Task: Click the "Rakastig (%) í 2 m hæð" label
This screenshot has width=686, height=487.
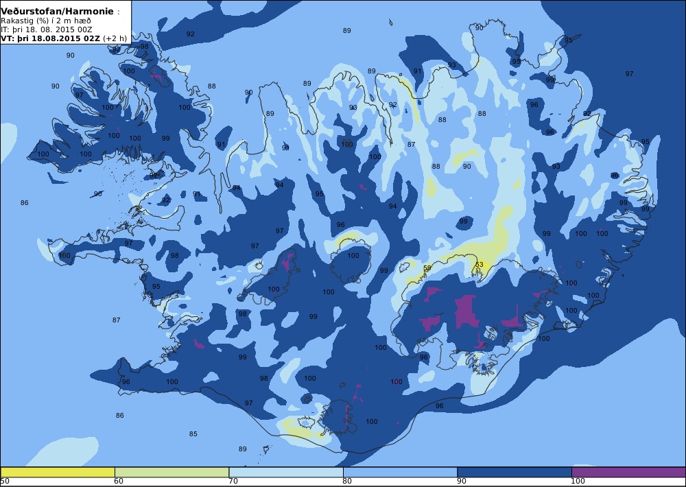Action: coord(46,21)
